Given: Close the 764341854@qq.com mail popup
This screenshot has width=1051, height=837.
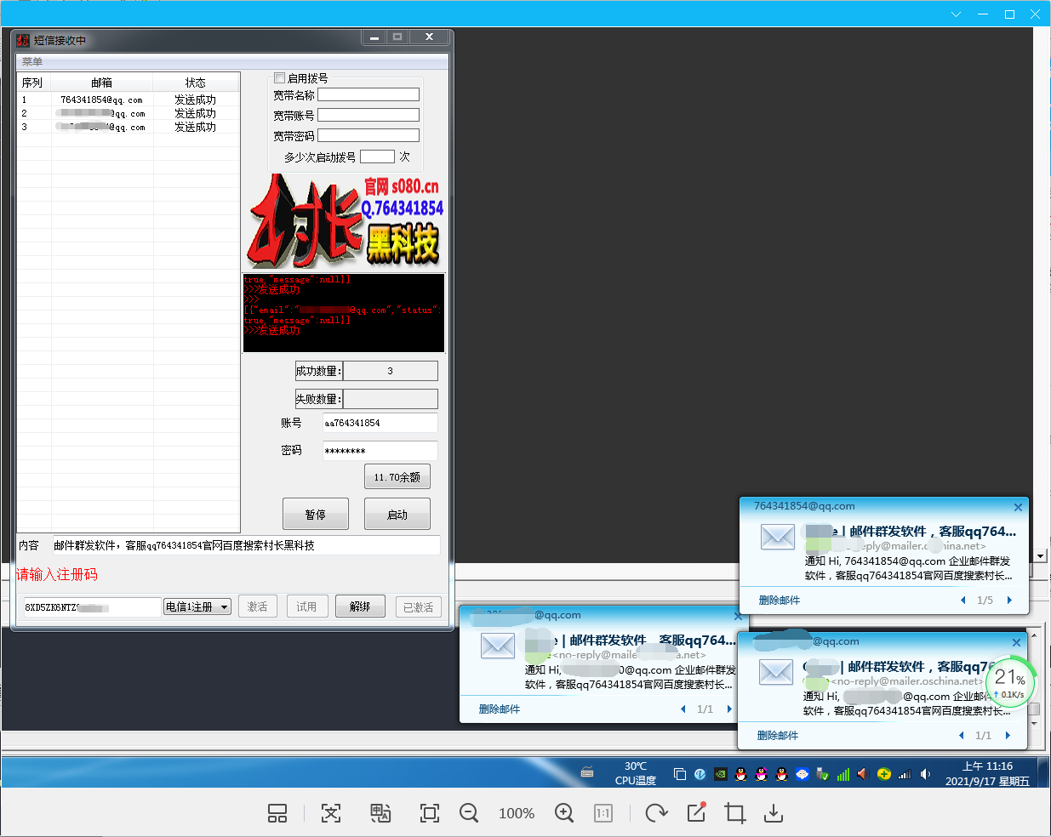Looking at the screenshot, I should click(1018, 507).
